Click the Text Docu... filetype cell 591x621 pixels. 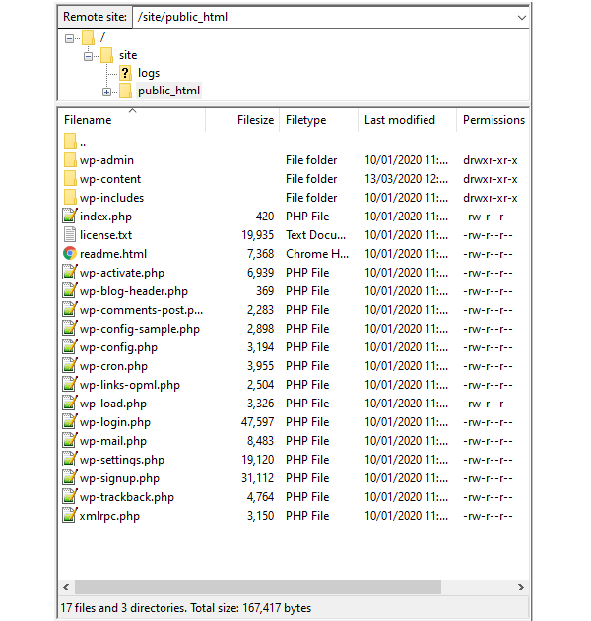[x=315, y=235]
